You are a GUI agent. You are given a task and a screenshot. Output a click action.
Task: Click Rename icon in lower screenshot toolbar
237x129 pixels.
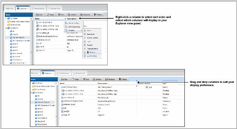(x=107, y=79)
